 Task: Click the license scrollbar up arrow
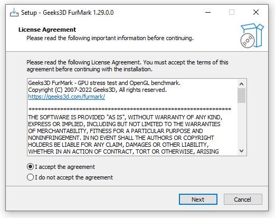coord(242,84)
